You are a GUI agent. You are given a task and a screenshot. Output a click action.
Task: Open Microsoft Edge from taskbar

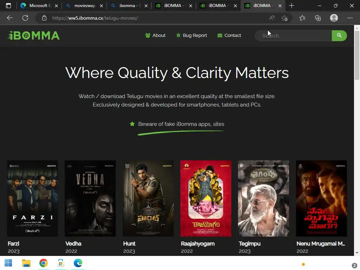point(78,263)
